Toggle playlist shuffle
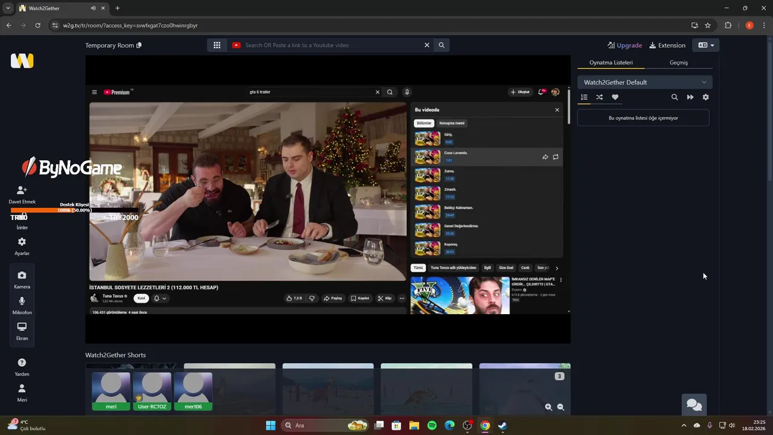 [x=600, y=97]
